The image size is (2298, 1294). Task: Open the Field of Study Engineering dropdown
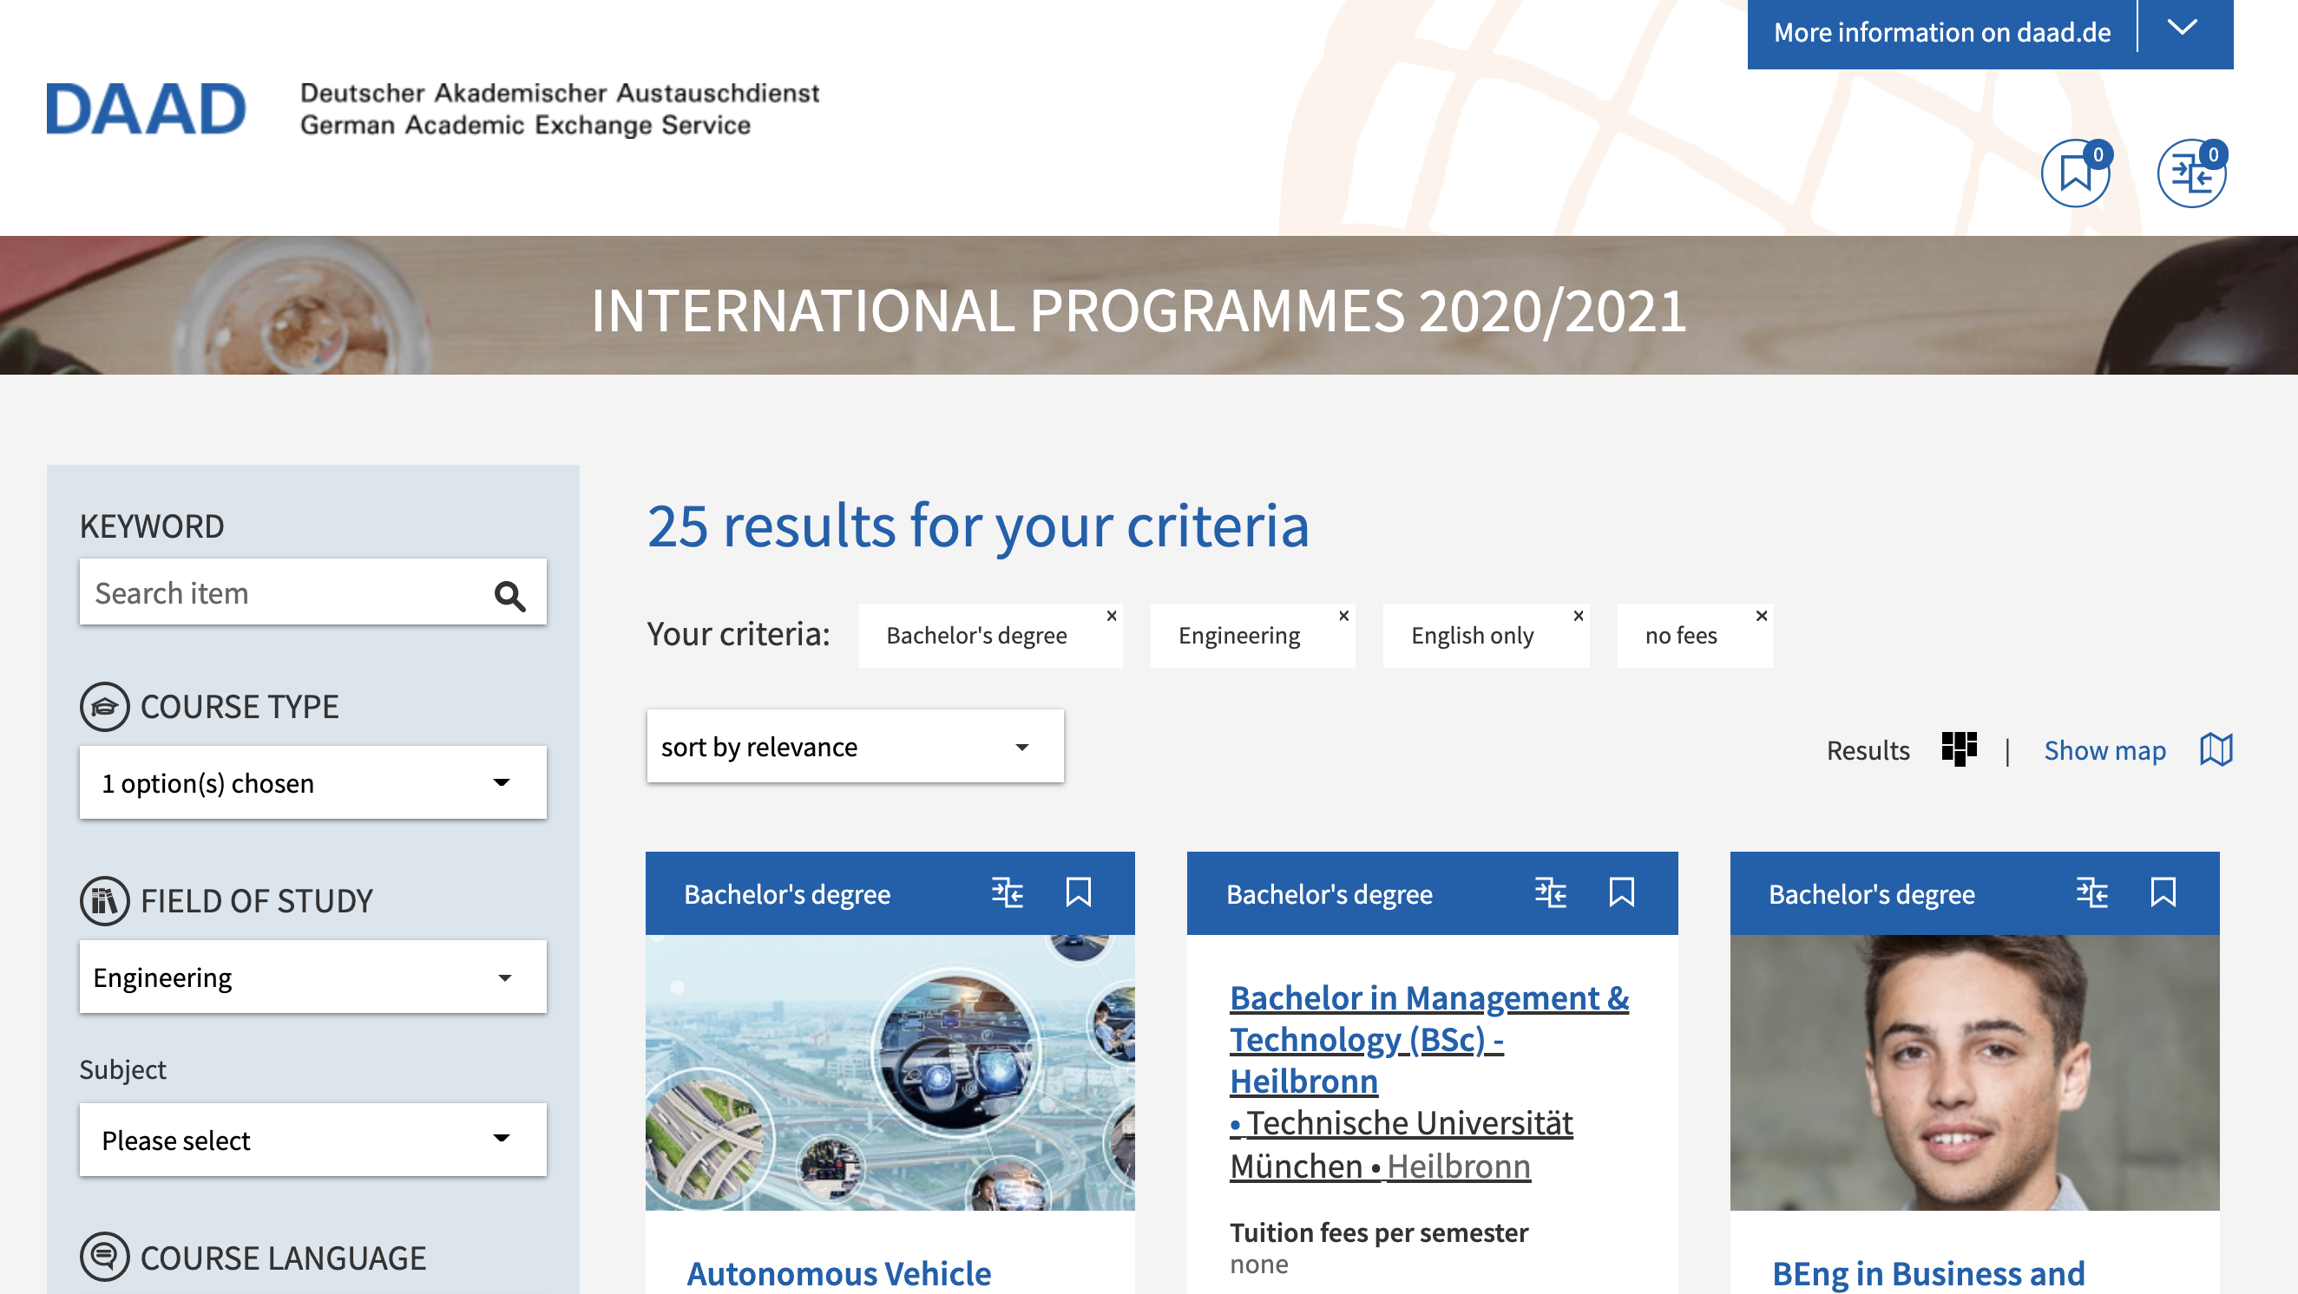(x=313, y=977)
